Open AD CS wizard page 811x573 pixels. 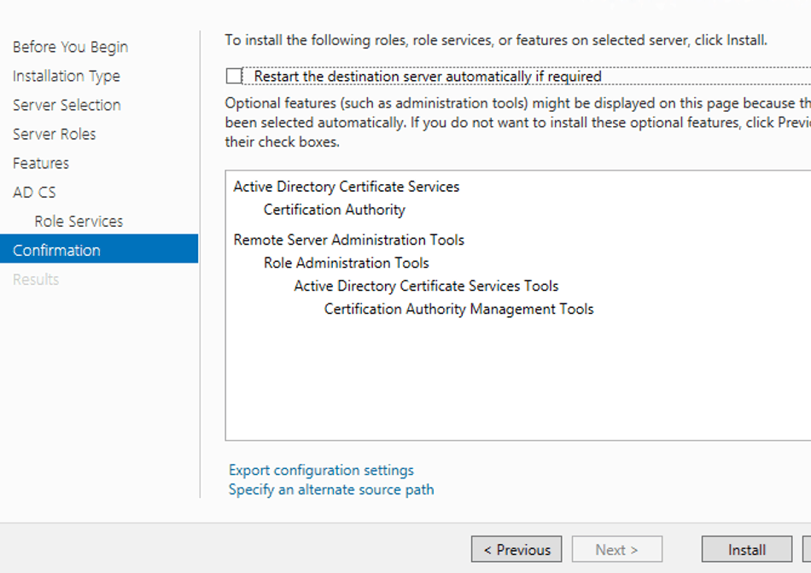(x=34, y=192)
